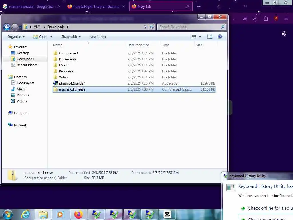
Task: Select the Documents folder in file list
Action: (x=134, y=59)
